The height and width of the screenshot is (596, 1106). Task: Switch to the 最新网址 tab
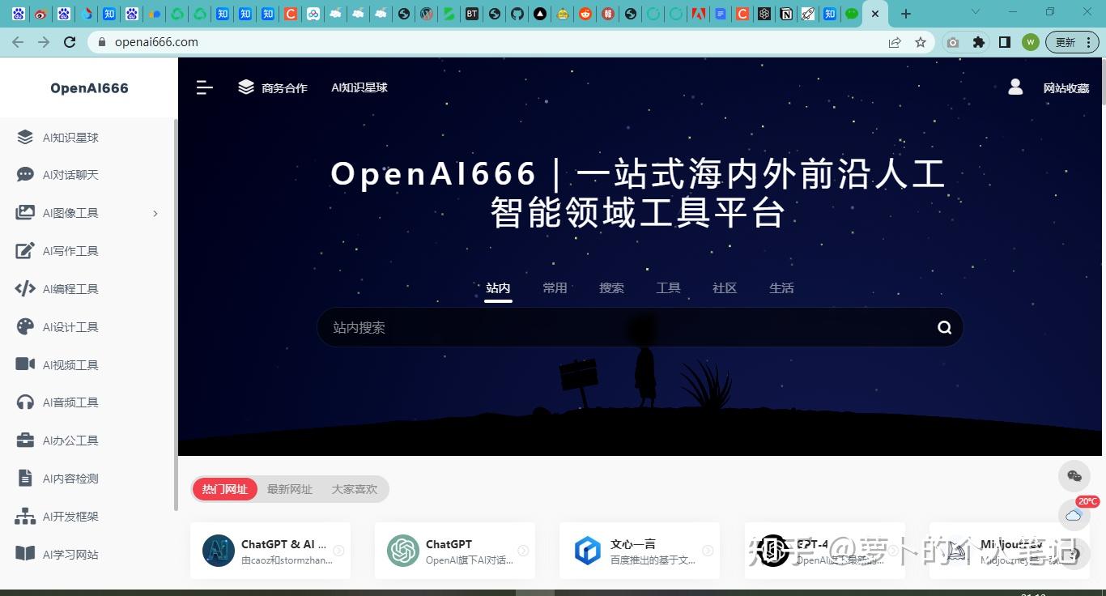(289, 488)
